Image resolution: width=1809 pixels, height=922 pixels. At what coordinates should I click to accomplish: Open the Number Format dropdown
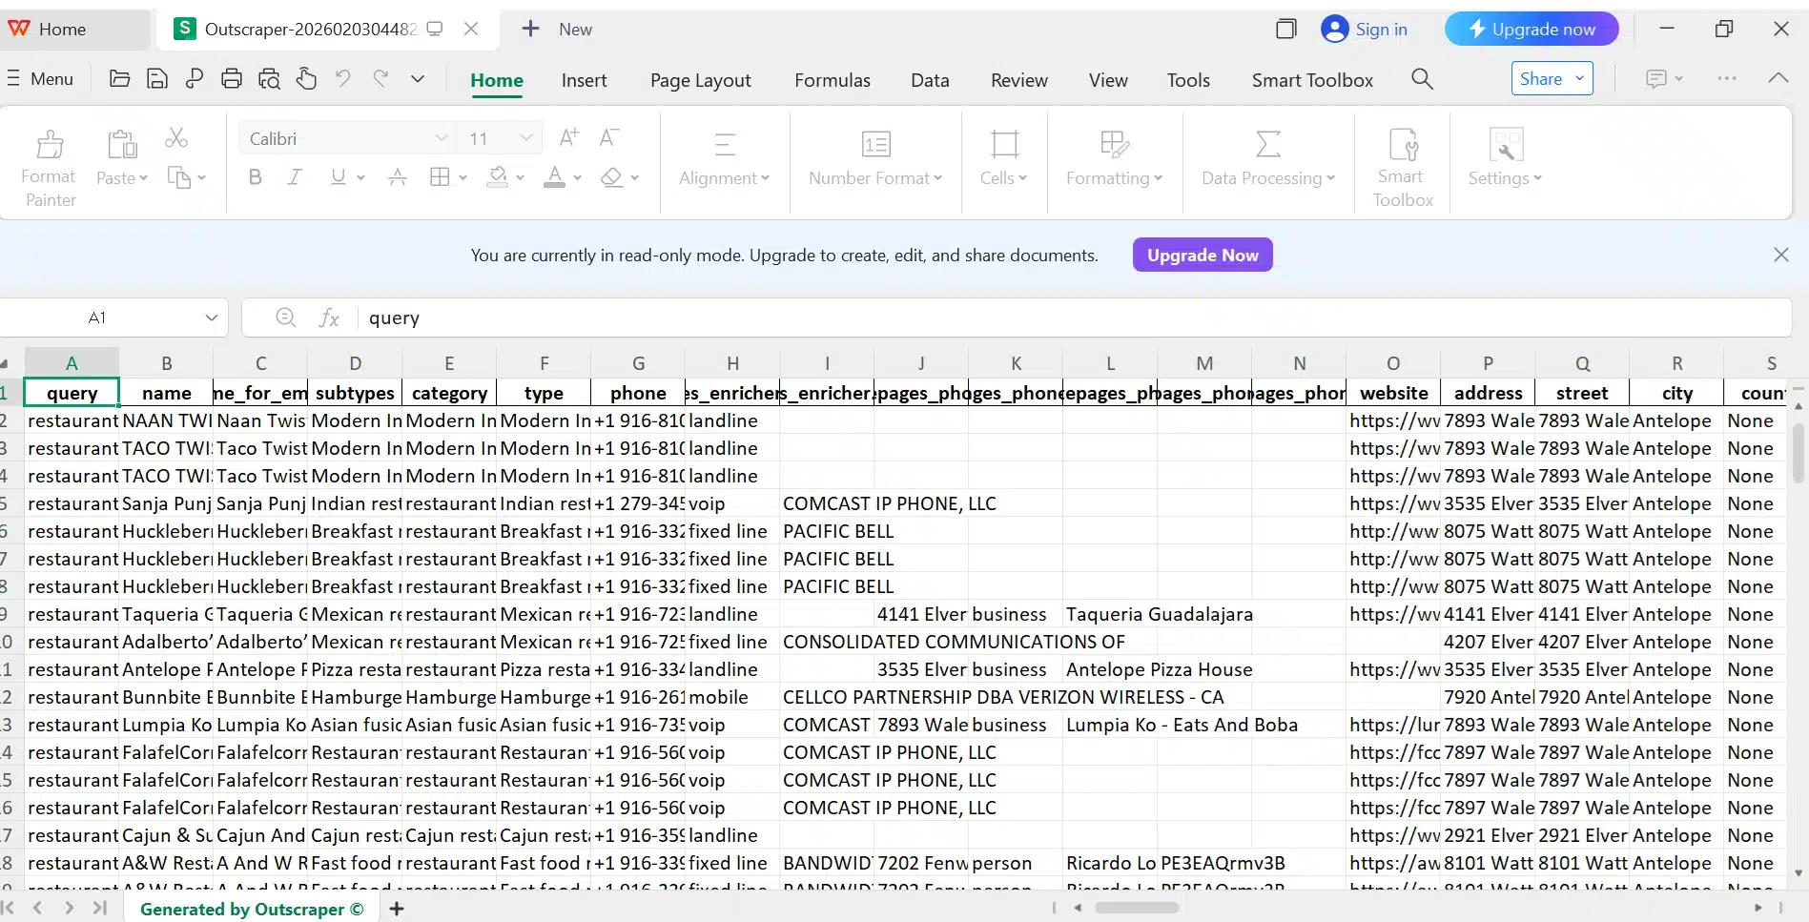(x=875, y=177)
